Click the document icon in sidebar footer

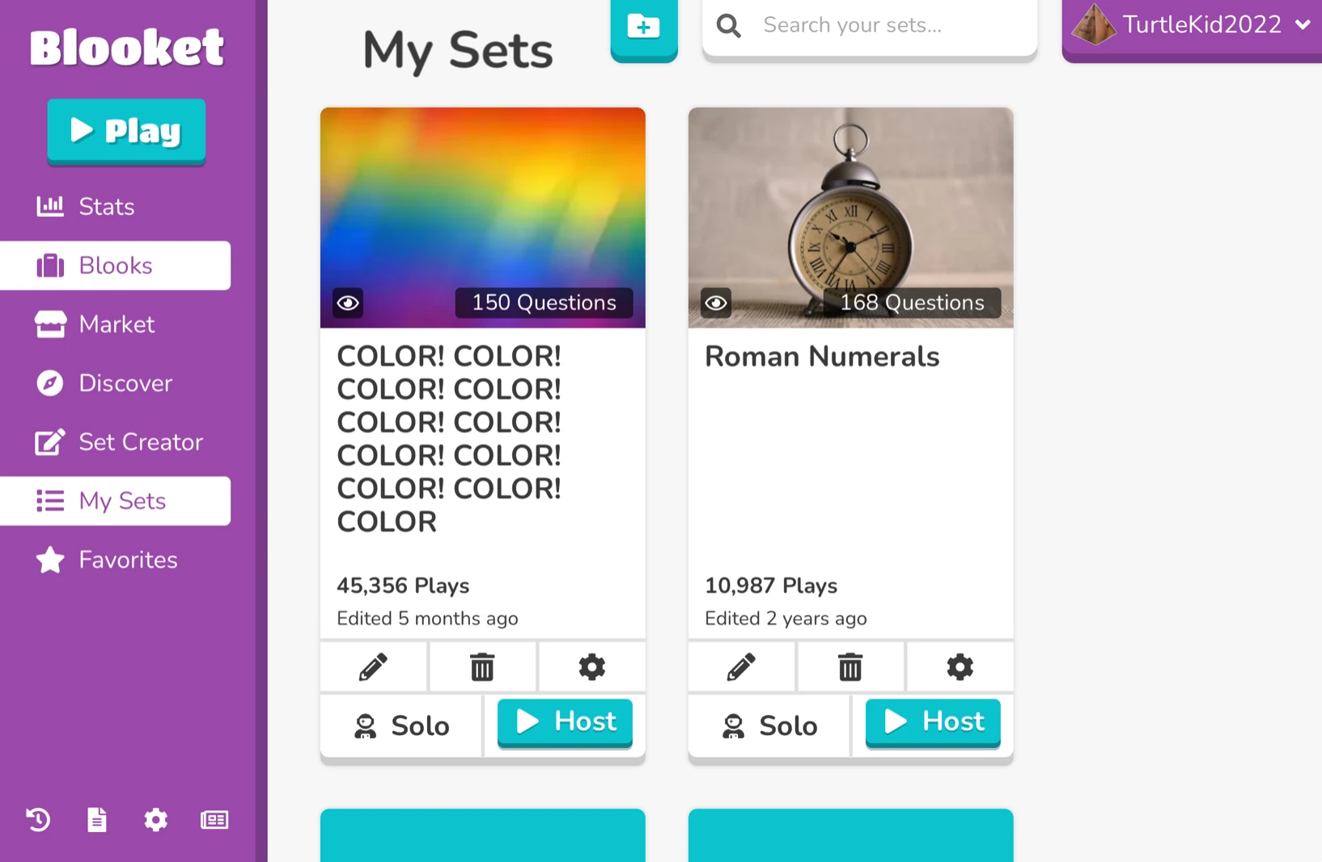click(x=97, y=820)
